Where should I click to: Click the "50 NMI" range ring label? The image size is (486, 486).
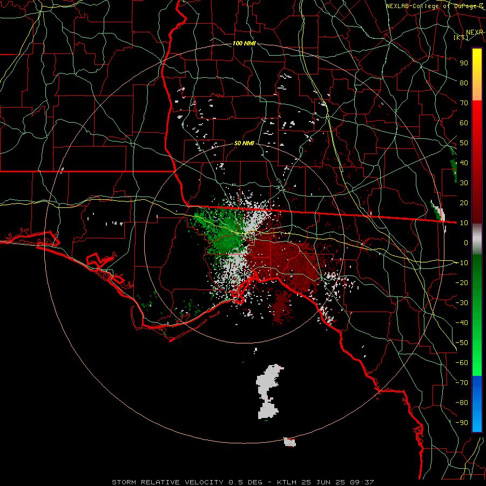[x=244, y=143]
